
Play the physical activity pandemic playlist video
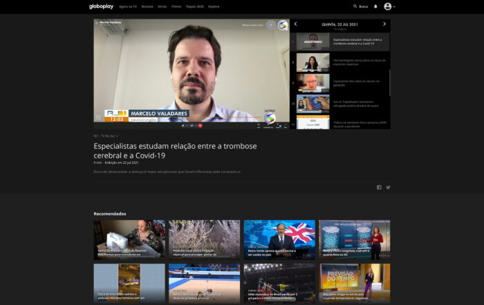coord(340,122)
